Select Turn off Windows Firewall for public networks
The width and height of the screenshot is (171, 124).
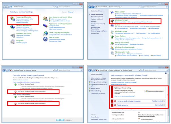click(x=19, y=104)
